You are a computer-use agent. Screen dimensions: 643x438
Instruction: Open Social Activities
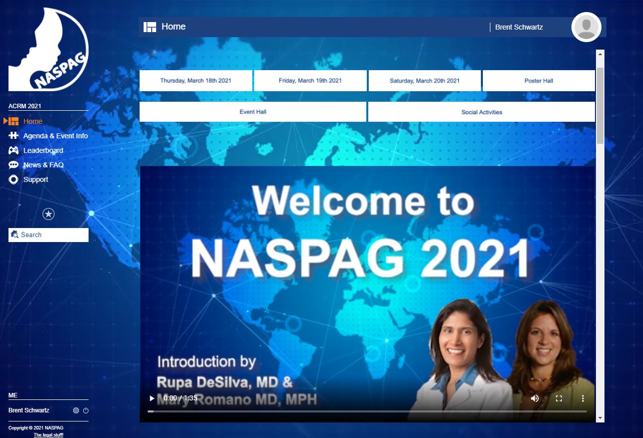pyautogui.click(x=481, y=112)
